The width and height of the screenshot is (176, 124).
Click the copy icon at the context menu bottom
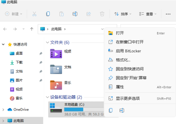click(111, 111)
